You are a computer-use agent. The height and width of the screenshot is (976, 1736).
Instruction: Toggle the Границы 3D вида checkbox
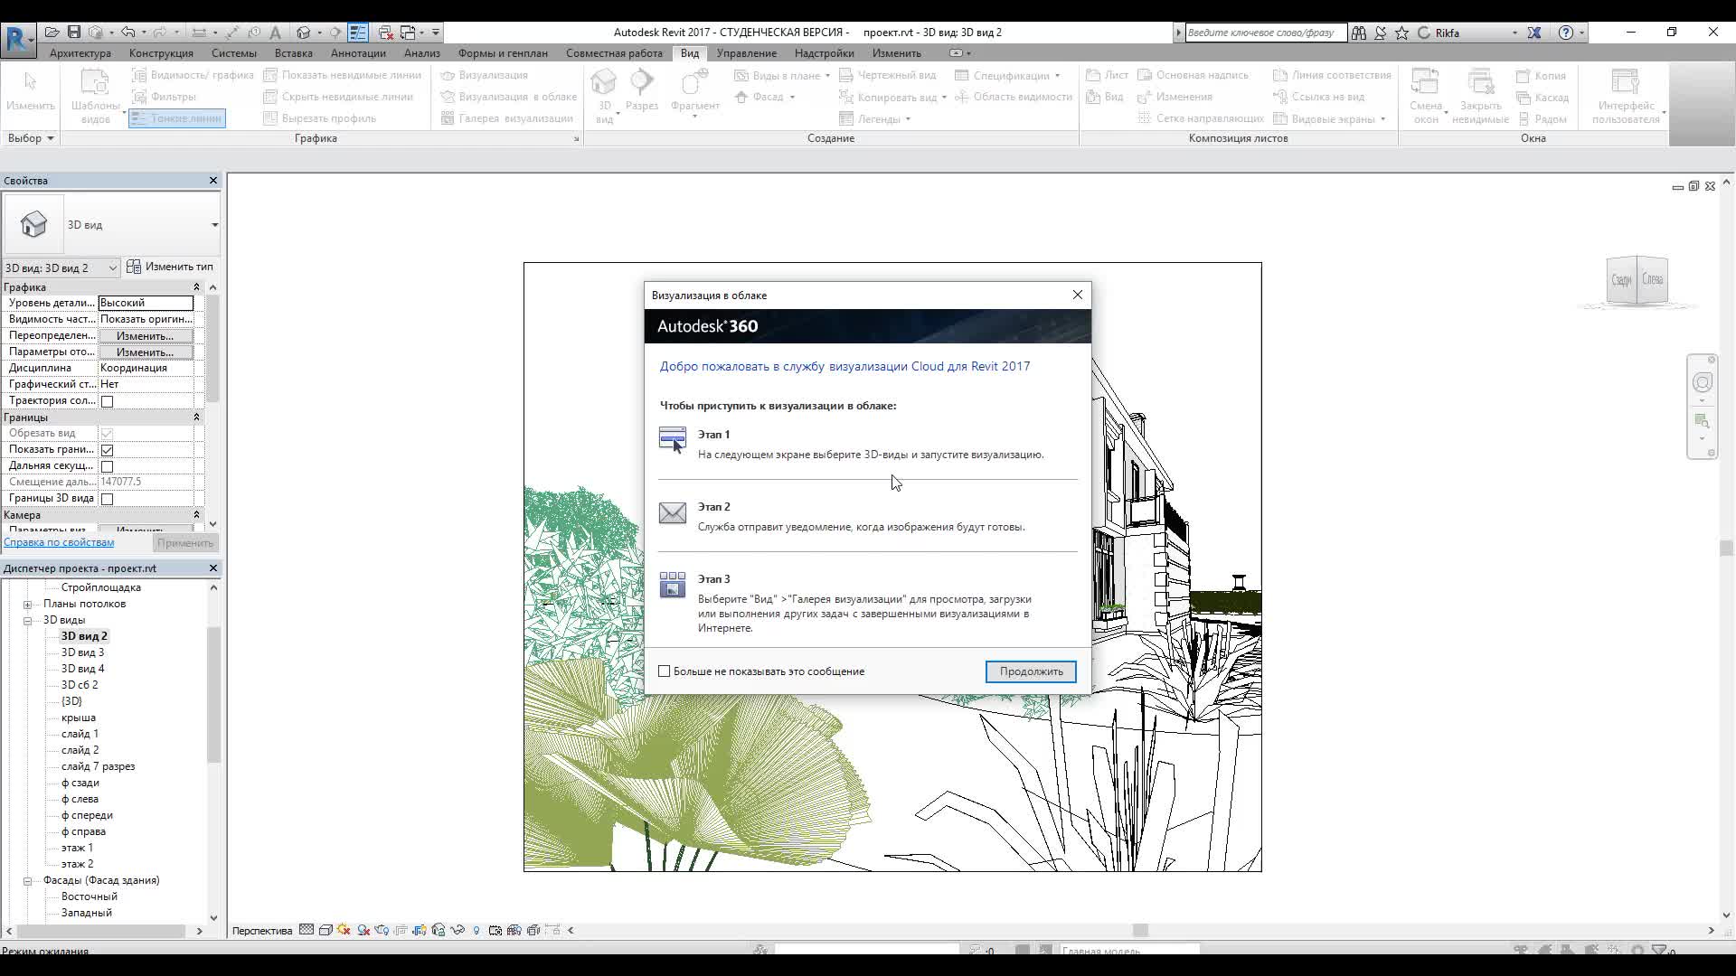point(107,499)
